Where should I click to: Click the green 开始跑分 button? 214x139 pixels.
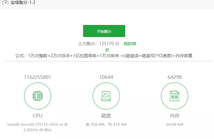(x=104, y=31)
